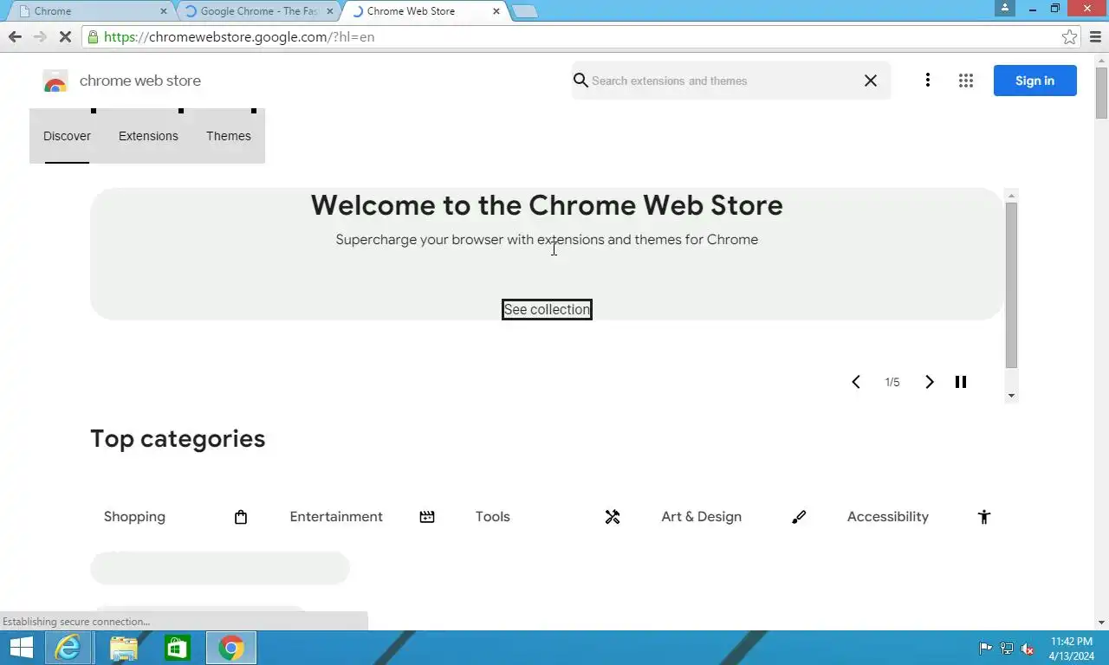Viewport: 1109px width, 665px height.
Task: Stop page loading with X button
Action: 66,36
